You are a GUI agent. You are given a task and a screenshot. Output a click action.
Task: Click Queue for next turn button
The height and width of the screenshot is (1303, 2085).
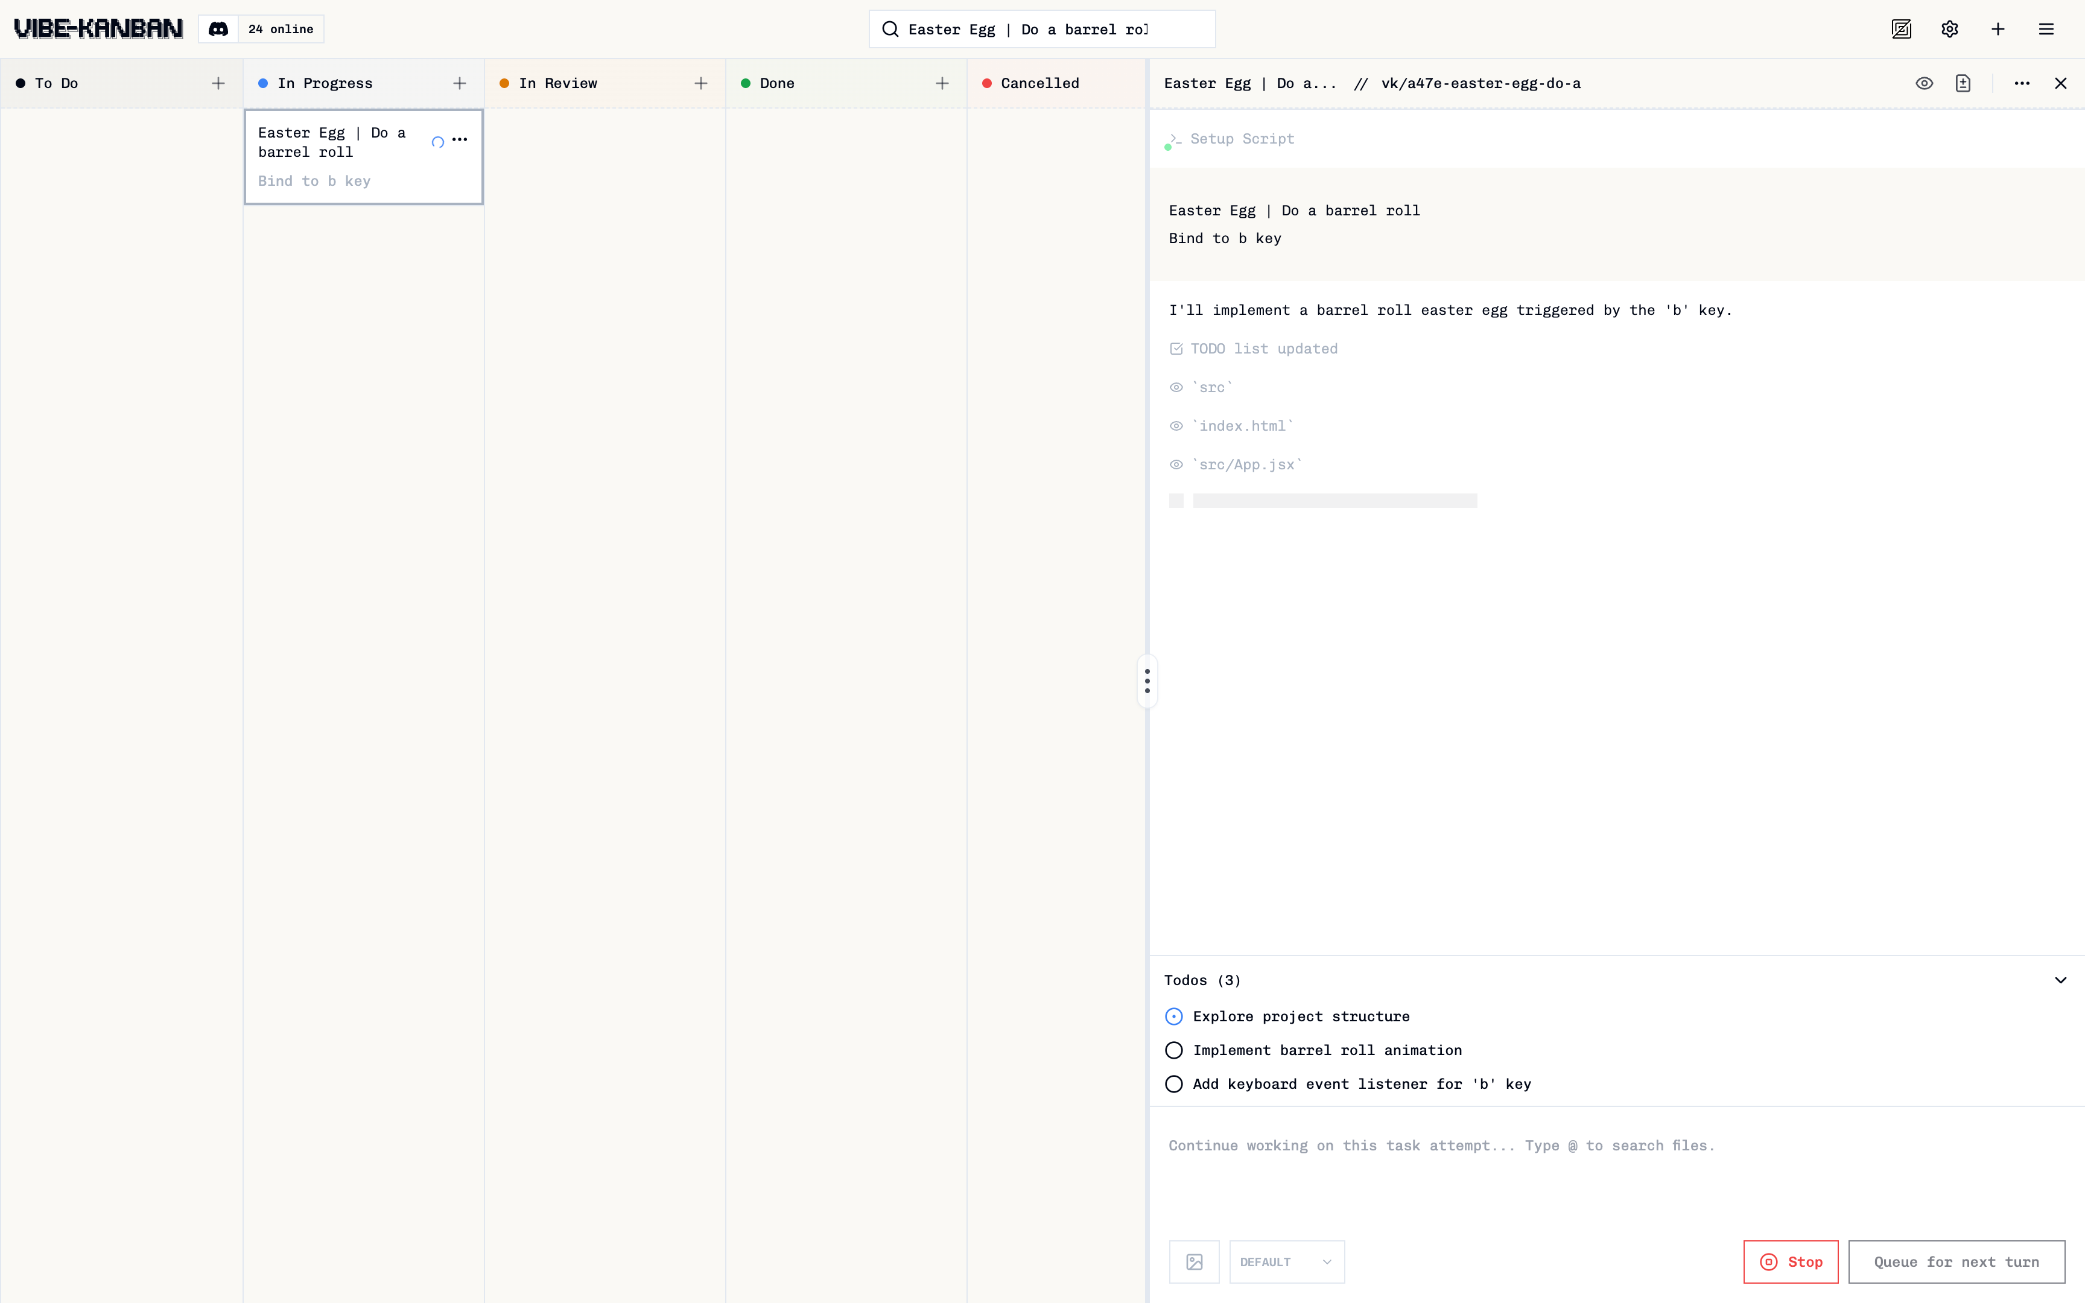click(1956, 1261)
